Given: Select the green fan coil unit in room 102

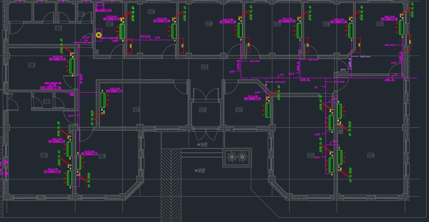Looking at the screenshot, I should (268, 110).
